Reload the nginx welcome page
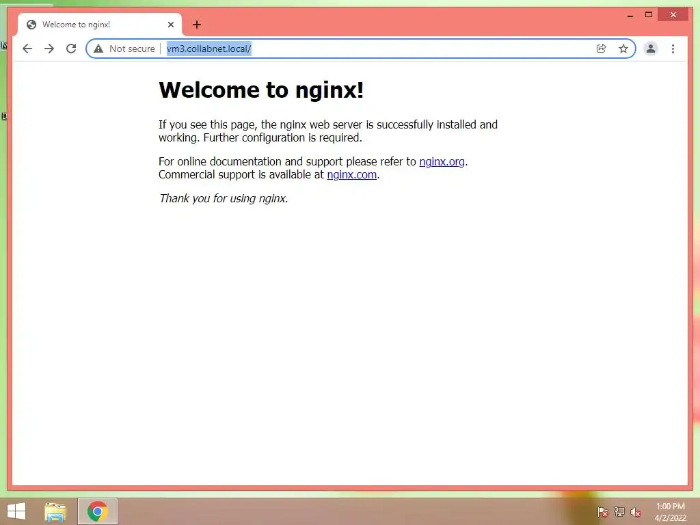Screen dimensions: 700x525 click(x=71, y=49)
